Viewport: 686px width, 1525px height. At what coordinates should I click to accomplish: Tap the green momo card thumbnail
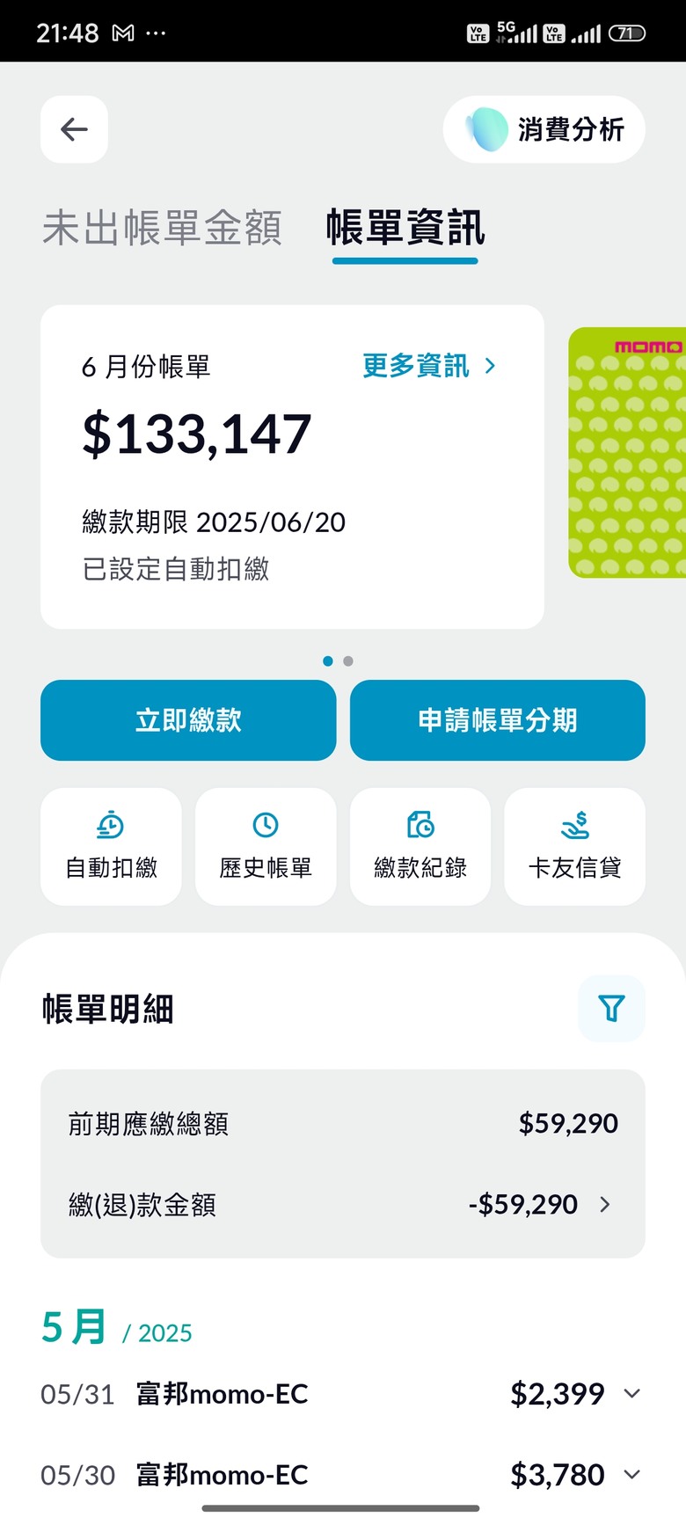pos(627,453)
